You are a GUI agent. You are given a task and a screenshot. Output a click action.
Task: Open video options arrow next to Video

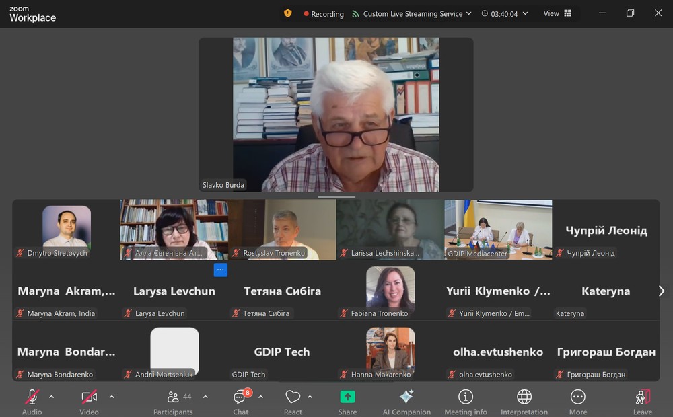pyautogui.click(x=112, y=397)
